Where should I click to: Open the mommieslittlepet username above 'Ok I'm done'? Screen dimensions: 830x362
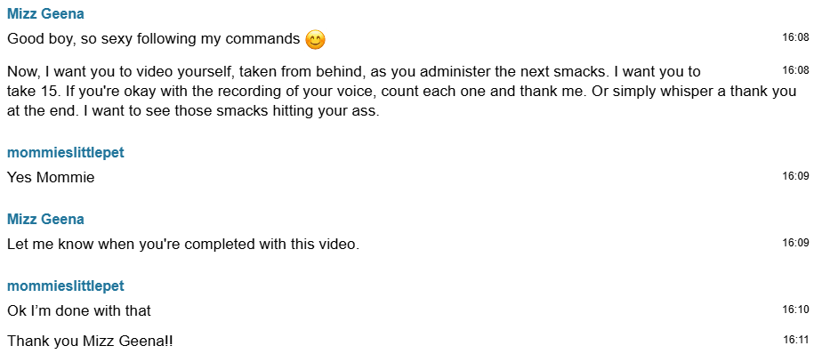(x=65, y=286)
